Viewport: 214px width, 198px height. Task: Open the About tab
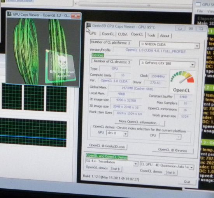(x=165, y=36)
